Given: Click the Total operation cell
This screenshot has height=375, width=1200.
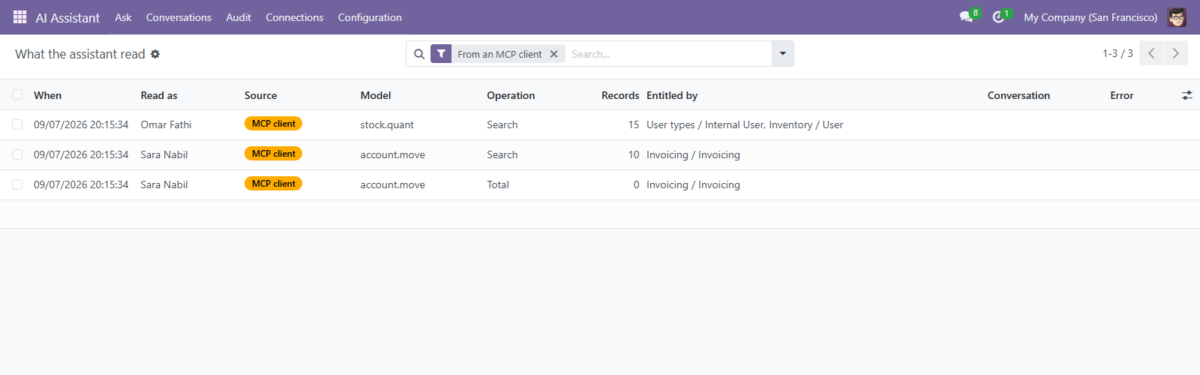Looking at the screenshot, I should click(x=498, y=184).
